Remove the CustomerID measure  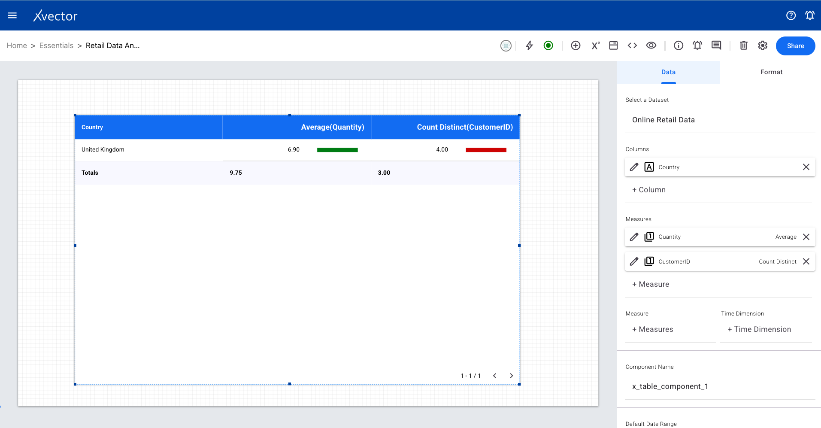point(806,261)
